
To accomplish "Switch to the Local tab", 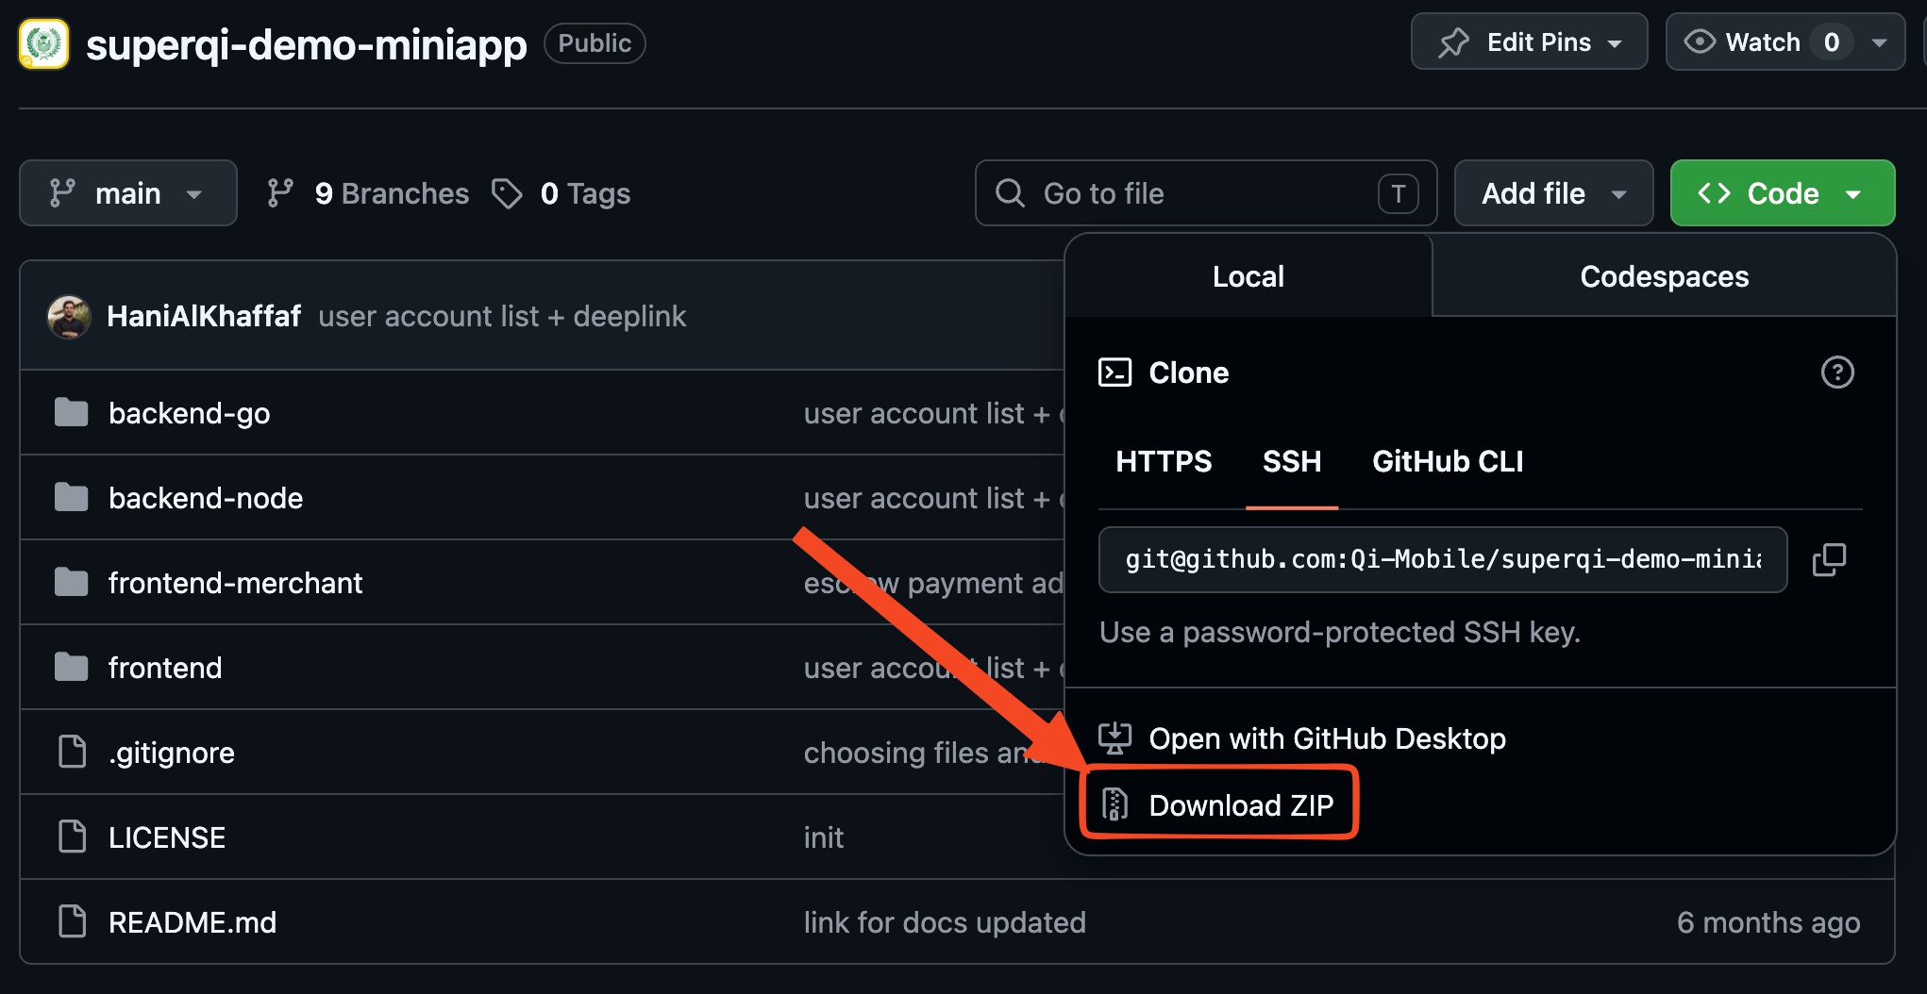I will click(1248, 276).
